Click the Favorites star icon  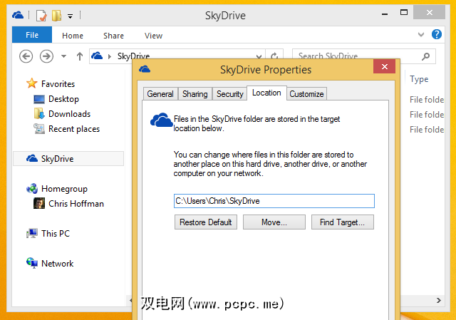[31, 83]
